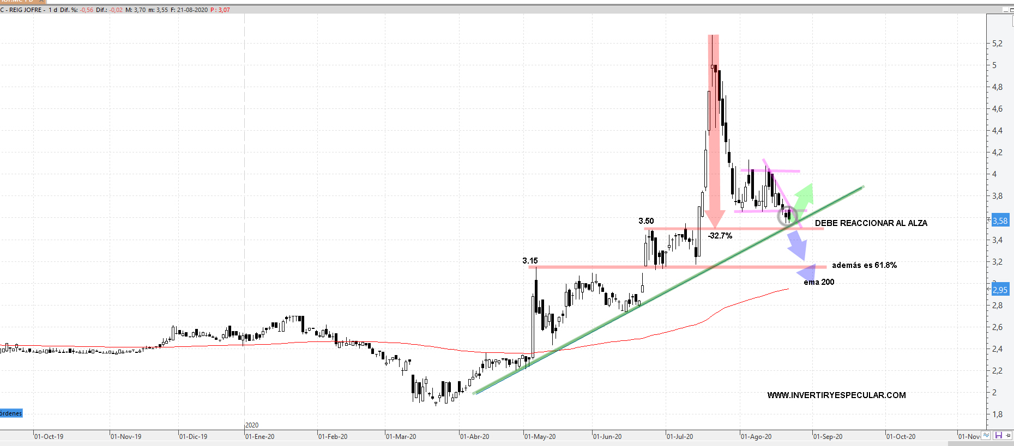Click the blue 'Órdenes' label

11,413
